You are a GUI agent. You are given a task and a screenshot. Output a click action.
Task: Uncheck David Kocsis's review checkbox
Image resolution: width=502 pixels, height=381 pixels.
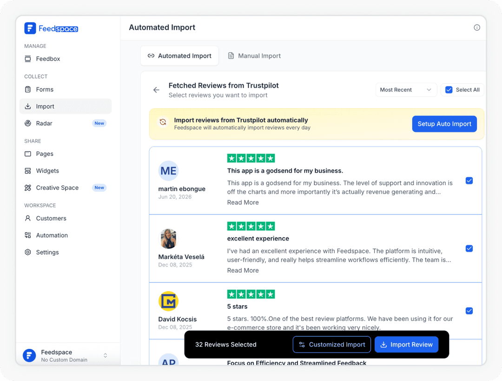[469, 311]
